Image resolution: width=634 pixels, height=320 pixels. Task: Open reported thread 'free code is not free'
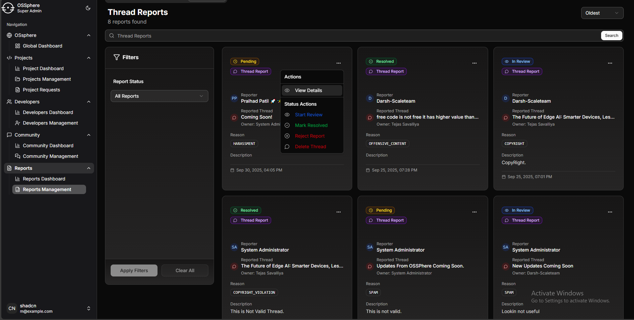[x=427, y=117]
